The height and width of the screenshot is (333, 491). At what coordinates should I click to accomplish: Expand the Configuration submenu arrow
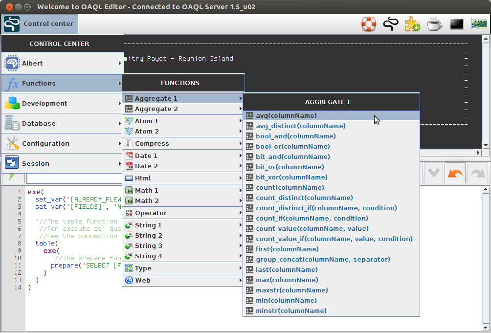click(x=120, y=143)
